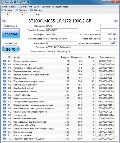Click the CrystalDiskInfo title bar icon
This screenshot has width=120, height=143.
2,2
